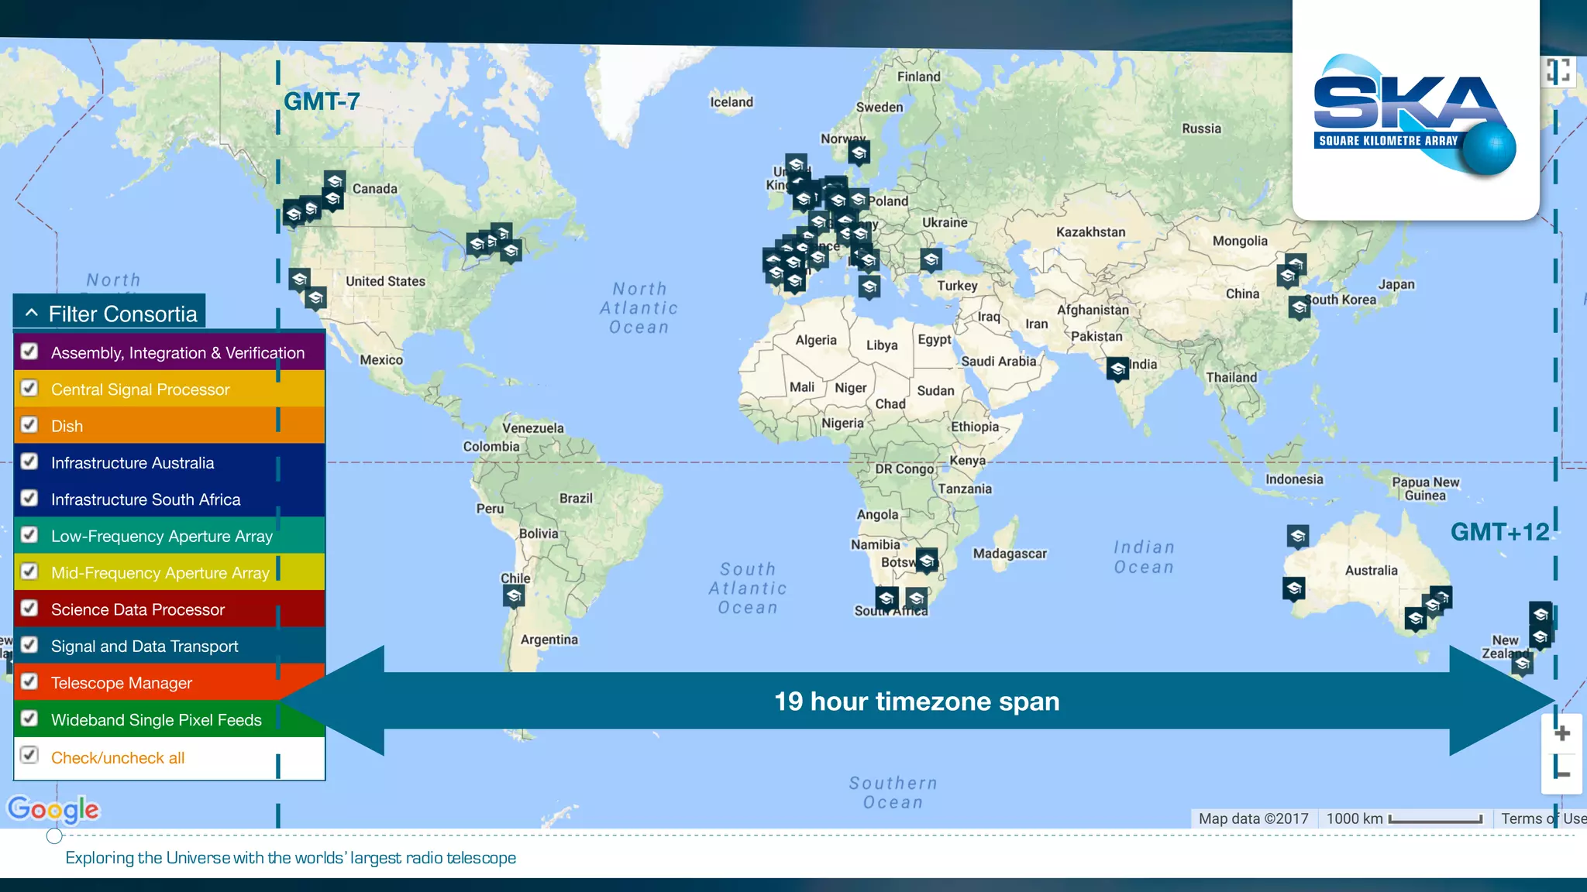Zoom in with the plus button
Image resolution: width=1587 pixels, height=892 pixels.
1561,732
